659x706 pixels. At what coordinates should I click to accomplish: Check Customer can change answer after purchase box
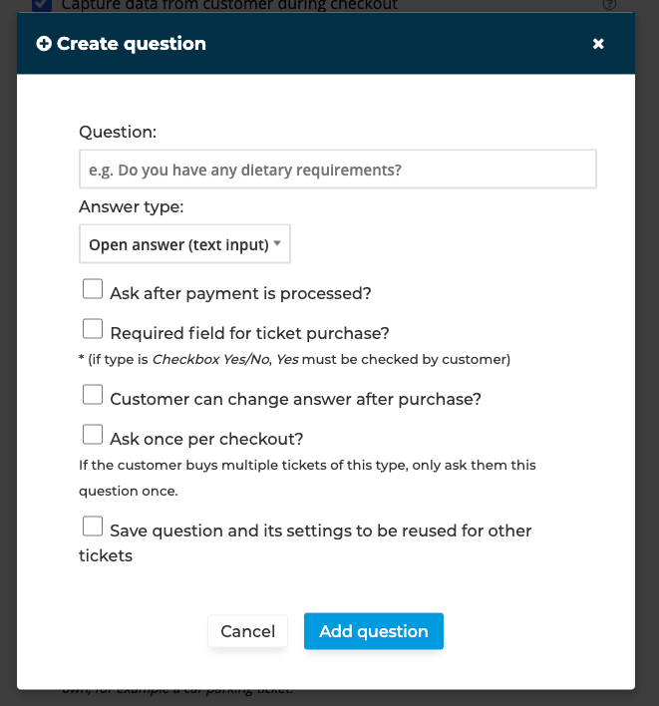point(93,395)
